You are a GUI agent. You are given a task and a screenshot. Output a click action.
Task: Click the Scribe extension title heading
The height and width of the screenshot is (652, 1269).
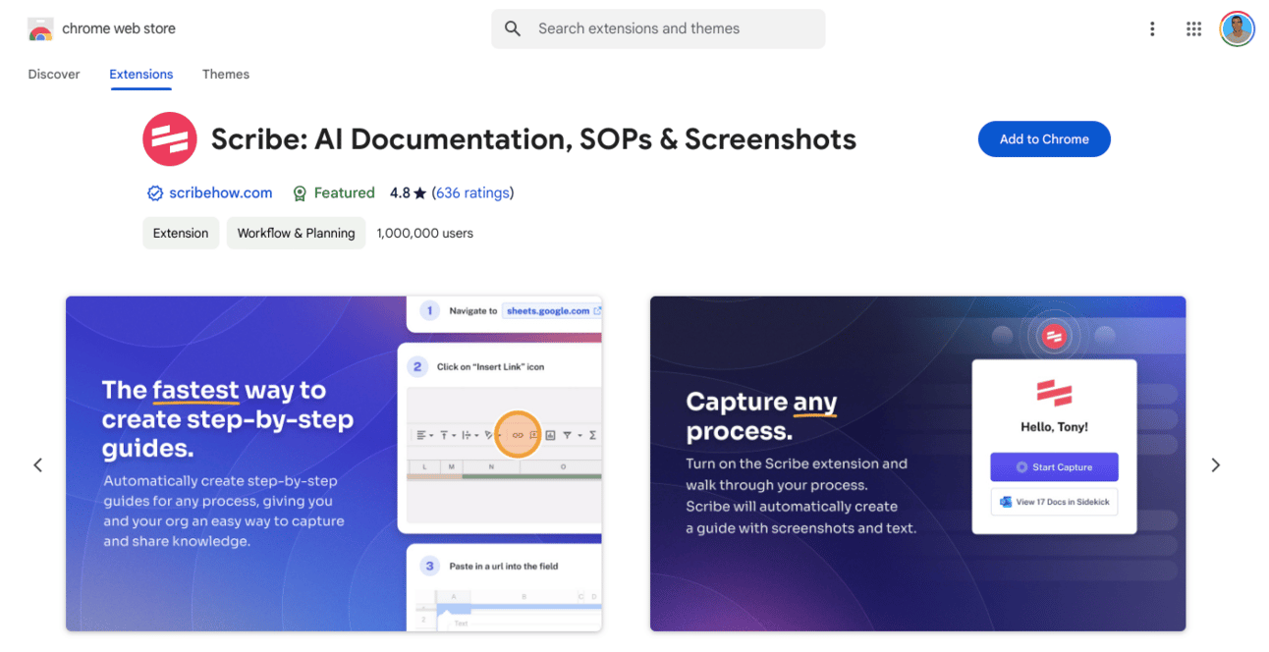point(533,139)
